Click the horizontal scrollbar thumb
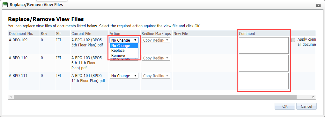 155,97
